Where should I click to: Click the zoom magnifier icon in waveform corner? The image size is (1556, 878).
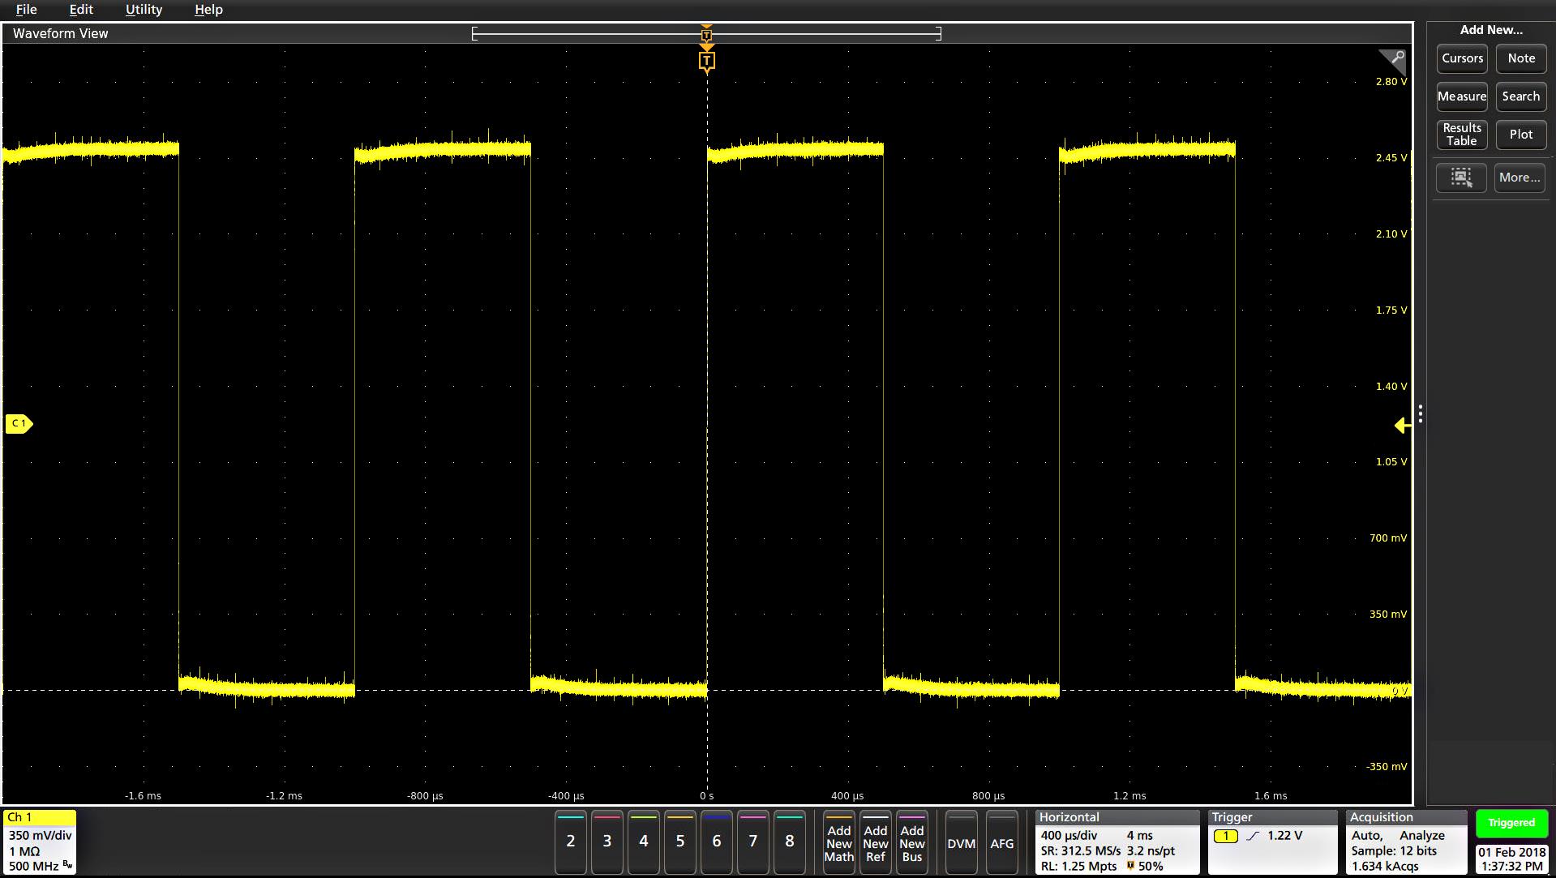pos(1395,59)
